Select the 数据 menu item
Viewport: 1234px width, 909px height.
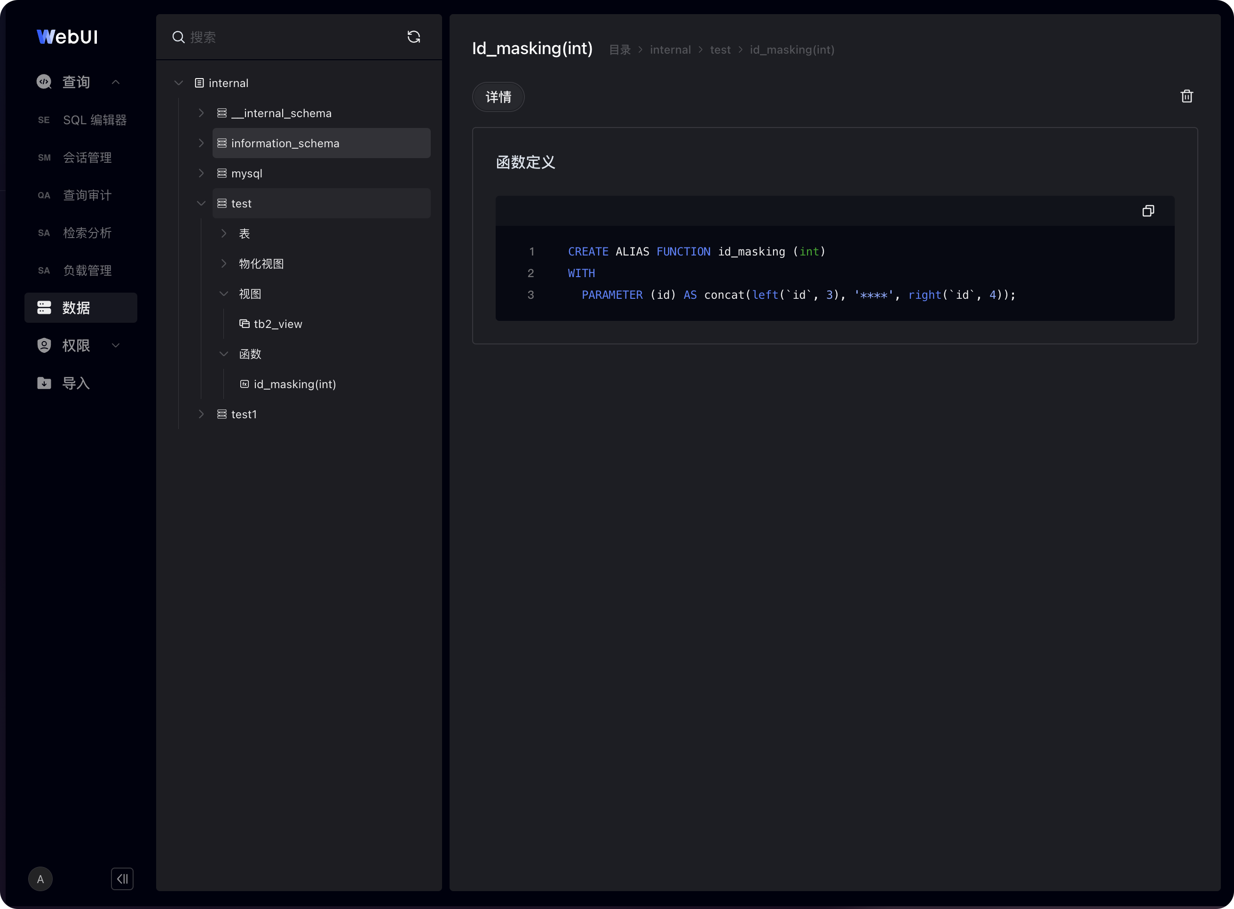(81, 308)
